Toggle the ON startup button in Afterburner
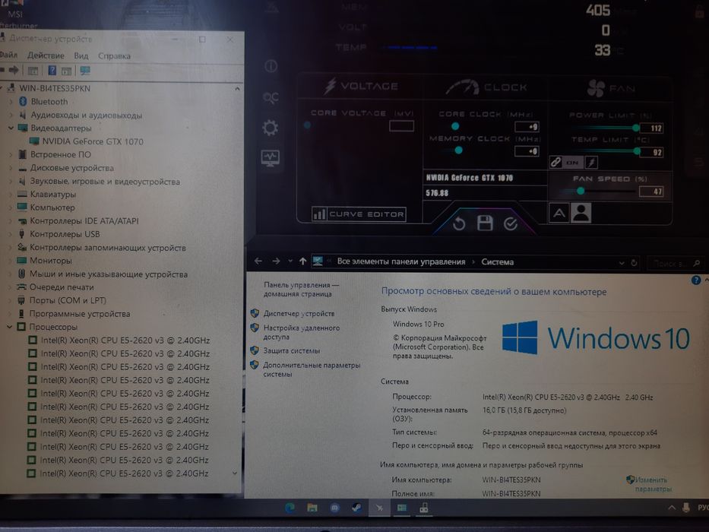709x532 pixels. click(x=572, y=163)
